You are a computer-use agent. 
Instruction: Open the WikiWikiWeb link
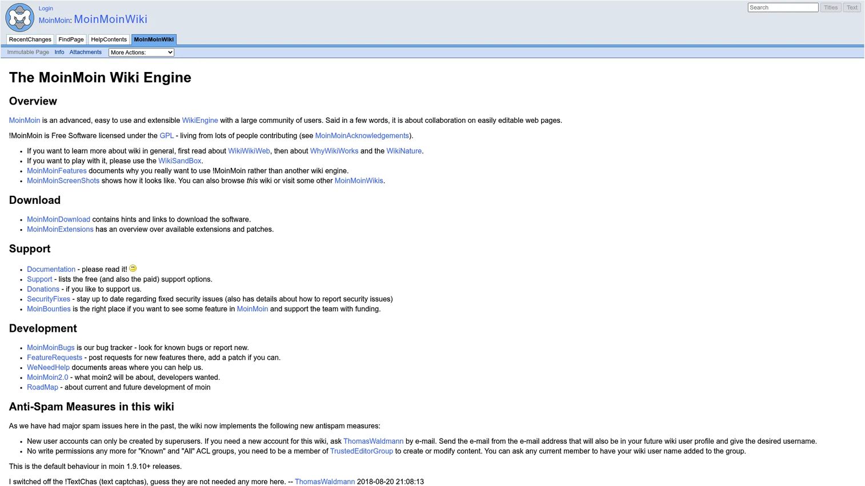pyautogui.click(x=249, y=151)
